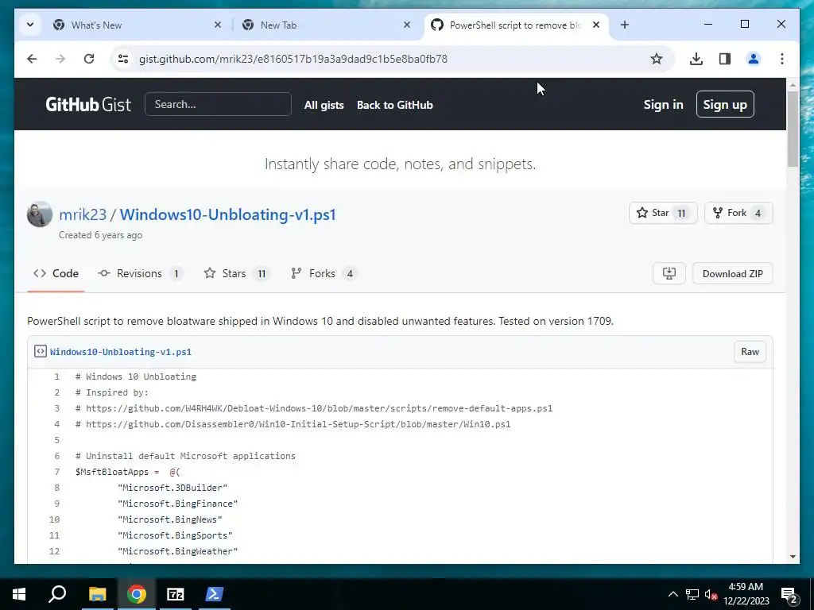
Task: Open Windows10-Unbloating-v1.ps1 gist title link
Action: click(228, 214)
